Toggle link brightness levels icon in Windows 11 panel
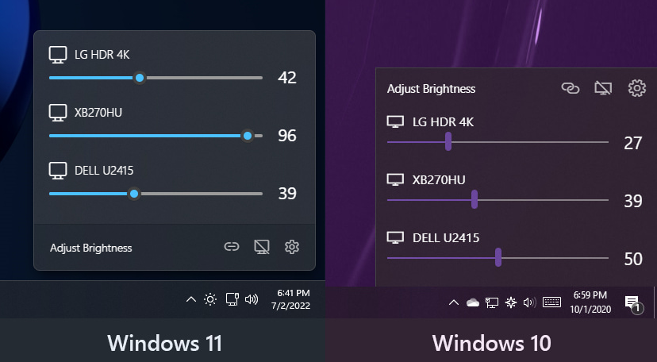The height and width of the screenshot is (362, 657). [231, 247]
